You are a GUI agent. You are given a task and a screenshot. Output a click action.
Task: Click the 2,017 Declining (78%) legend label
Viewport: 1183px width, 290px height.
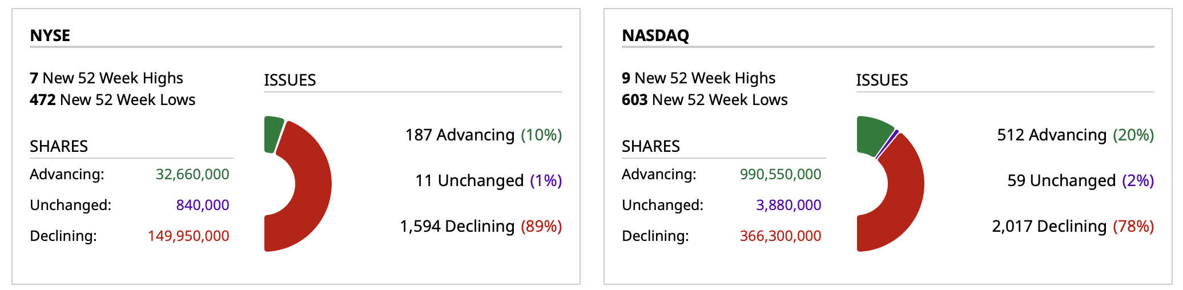(1073, 226)
